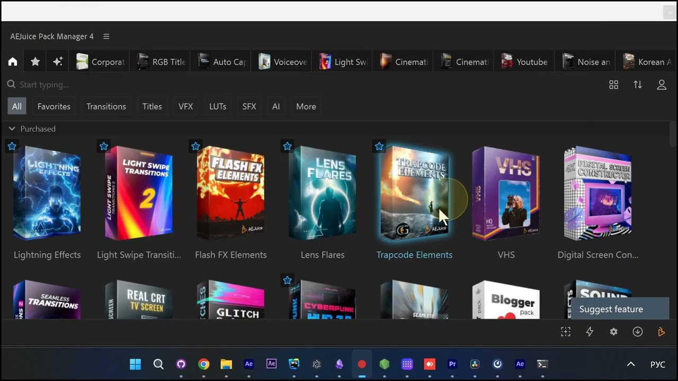
Task: Open the Noise an pack tab
Action: point(586,62)
